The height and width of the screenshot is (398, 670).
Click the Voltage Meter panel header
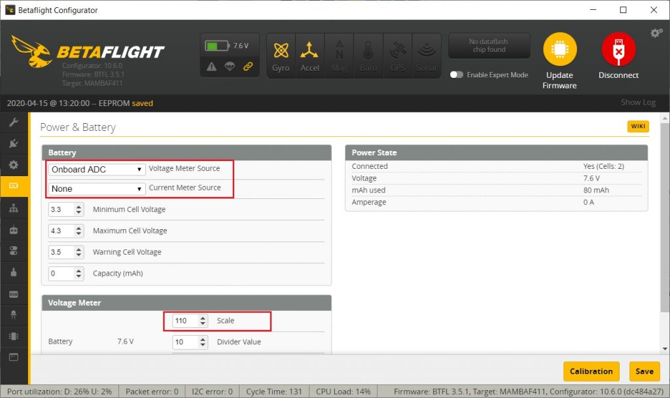click(186, 302)
